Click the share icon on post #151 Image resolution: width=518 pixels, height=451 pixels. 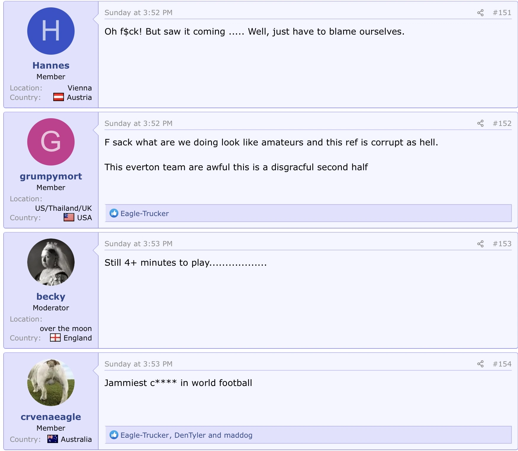click(x=480, y=13)
